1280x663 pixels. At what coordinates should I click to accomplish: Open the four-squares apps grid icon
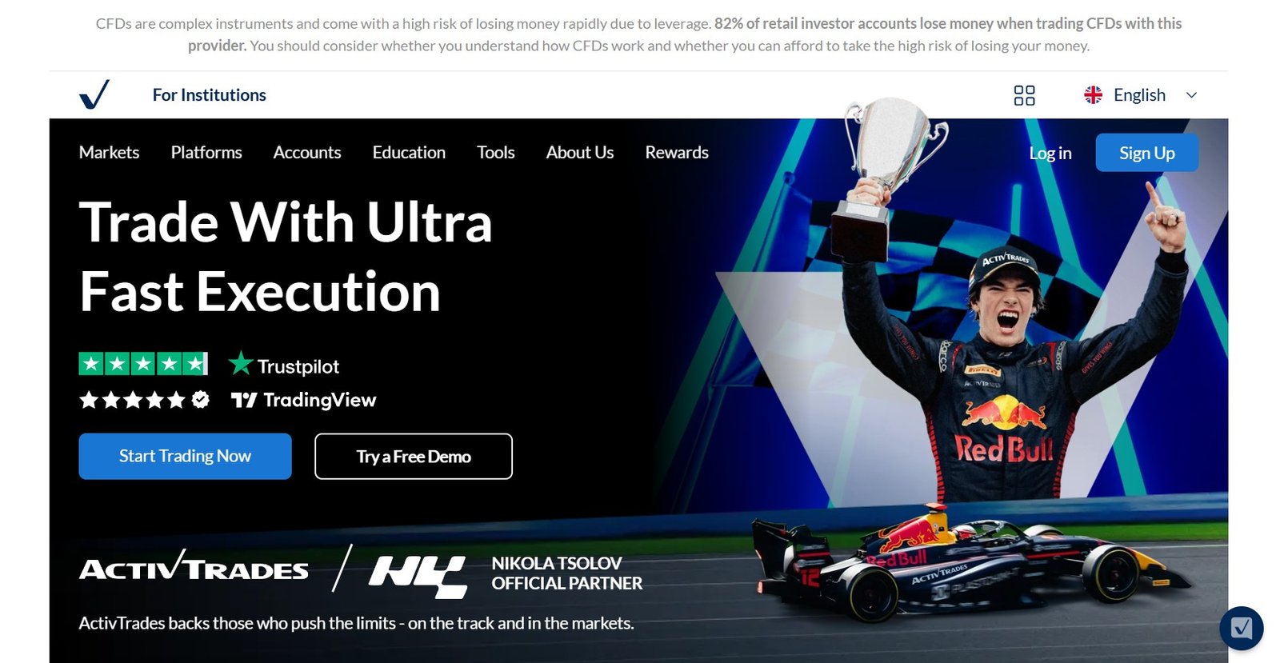point(1024,95)
